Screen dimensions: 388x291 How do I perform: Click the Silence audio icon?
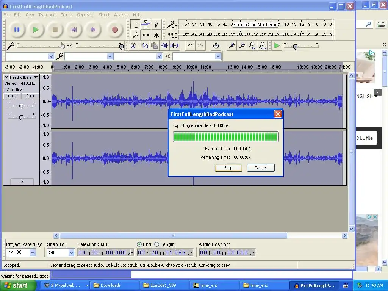(x=175, y=45)
